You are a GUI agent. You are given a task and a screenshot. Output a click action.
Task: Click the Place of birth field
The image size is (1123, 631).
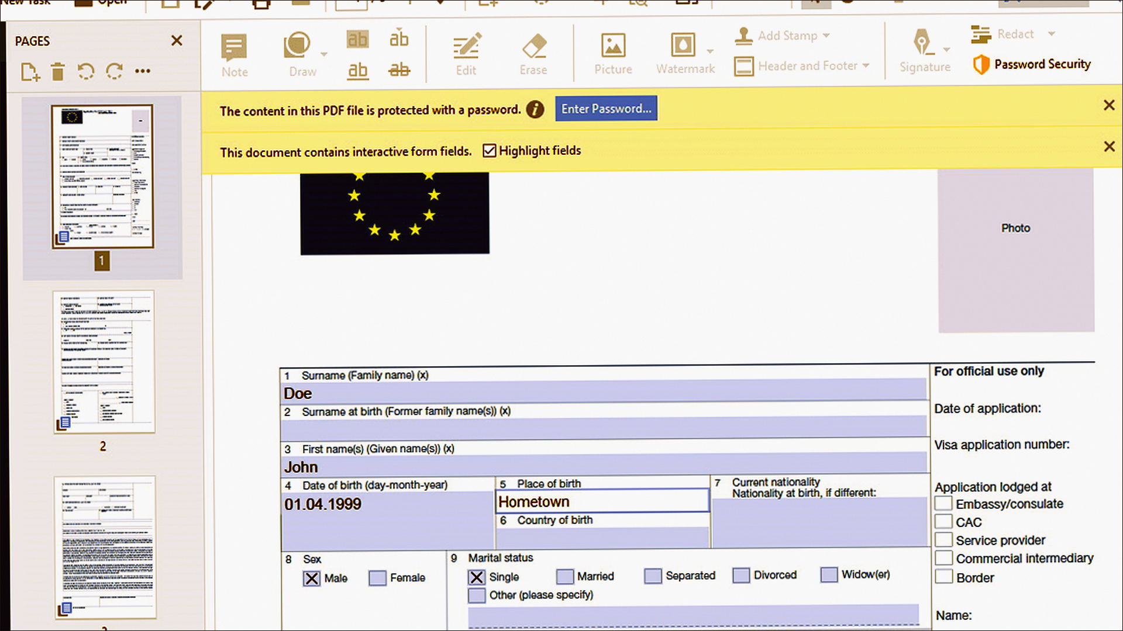[603, 501]
